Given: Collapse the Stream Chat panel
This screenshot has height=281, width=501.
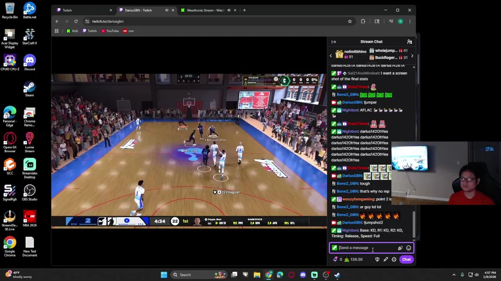Looking at the screenshot, I should click(x=333, y=42).
